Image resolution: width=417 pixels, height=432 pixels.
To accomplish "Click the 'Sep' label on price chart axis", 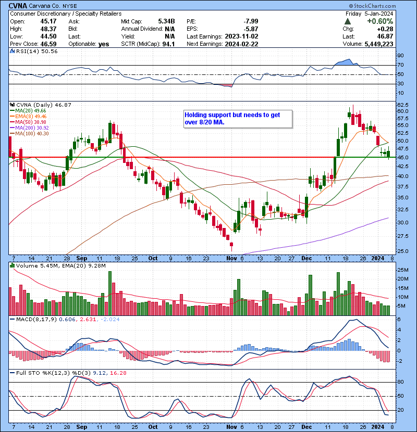I will click(82, 259).
